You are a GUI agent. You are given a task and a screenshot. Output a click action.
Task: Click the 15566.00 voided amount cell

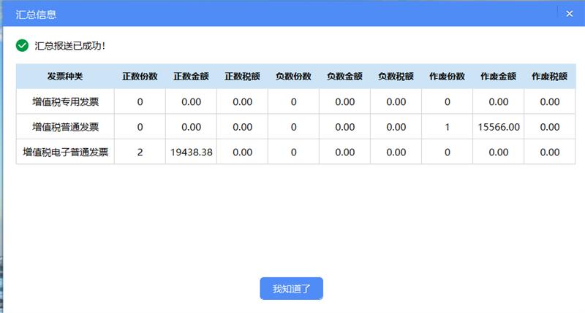point(498,127)
